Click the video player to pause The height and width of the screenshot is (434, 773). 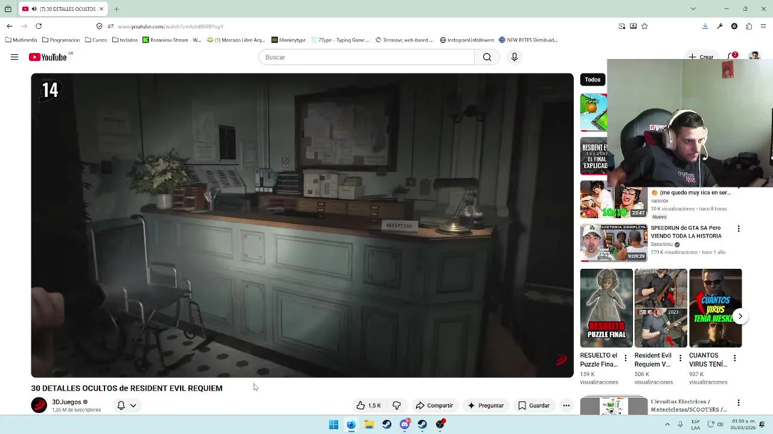click(302, 225)
